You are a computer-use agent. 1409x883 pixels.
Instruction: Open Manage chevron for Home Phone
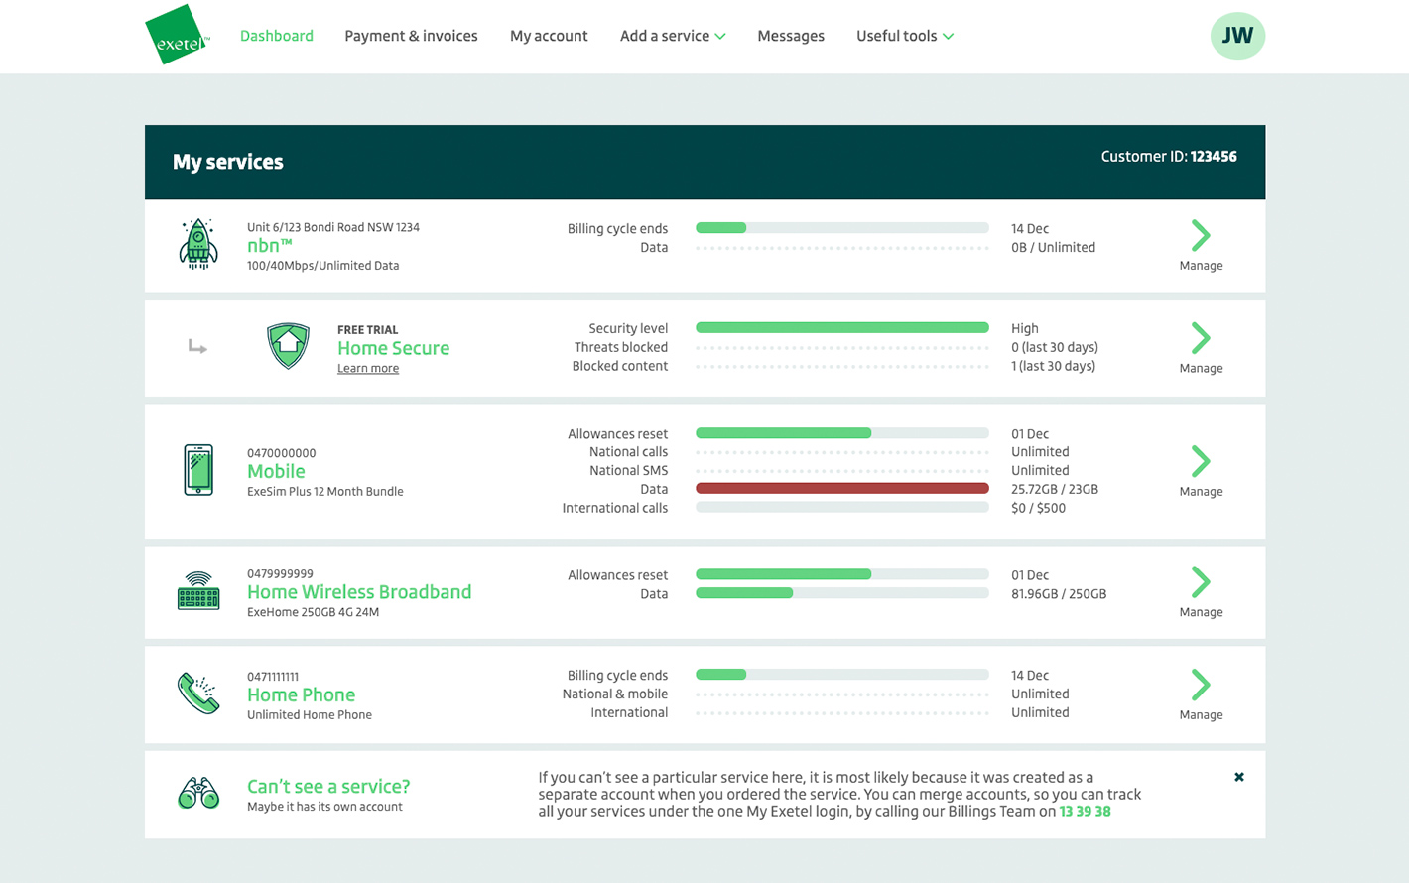[1201, 685]
